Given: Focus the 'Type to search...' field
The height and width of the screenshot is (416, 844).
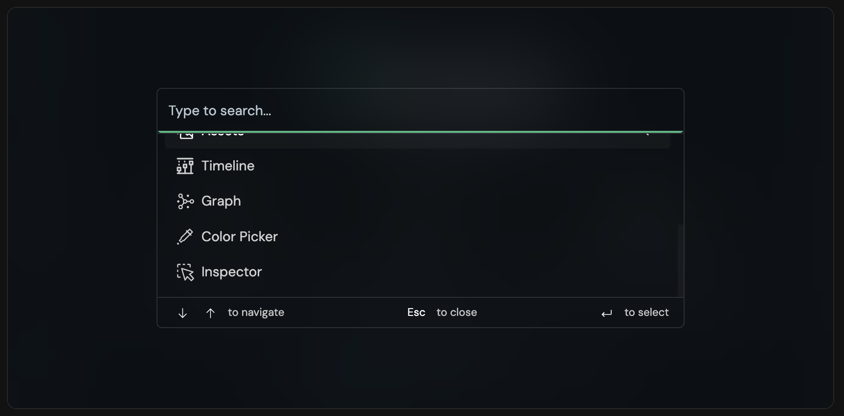Looking at the screenshot, I should (x=420, y=110).
